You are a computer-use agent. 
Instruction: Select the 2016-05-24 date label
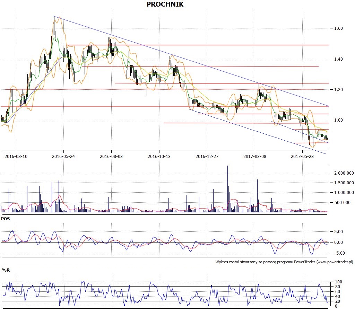[63, 156]
